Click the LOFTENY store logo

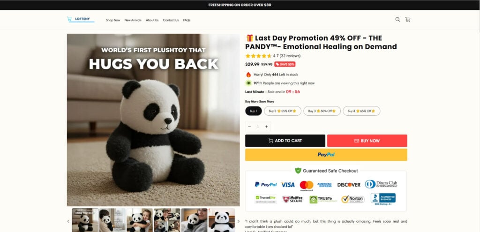81,20
